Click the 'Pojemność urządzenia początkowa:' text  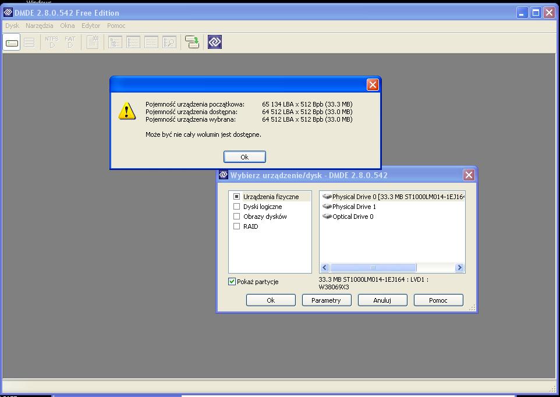tap(195, 104)
